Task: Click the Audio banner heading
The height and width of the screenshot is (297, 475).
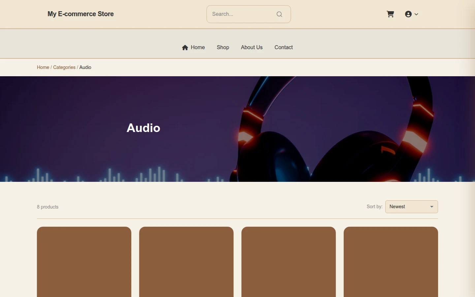Action: pos(143,128)
